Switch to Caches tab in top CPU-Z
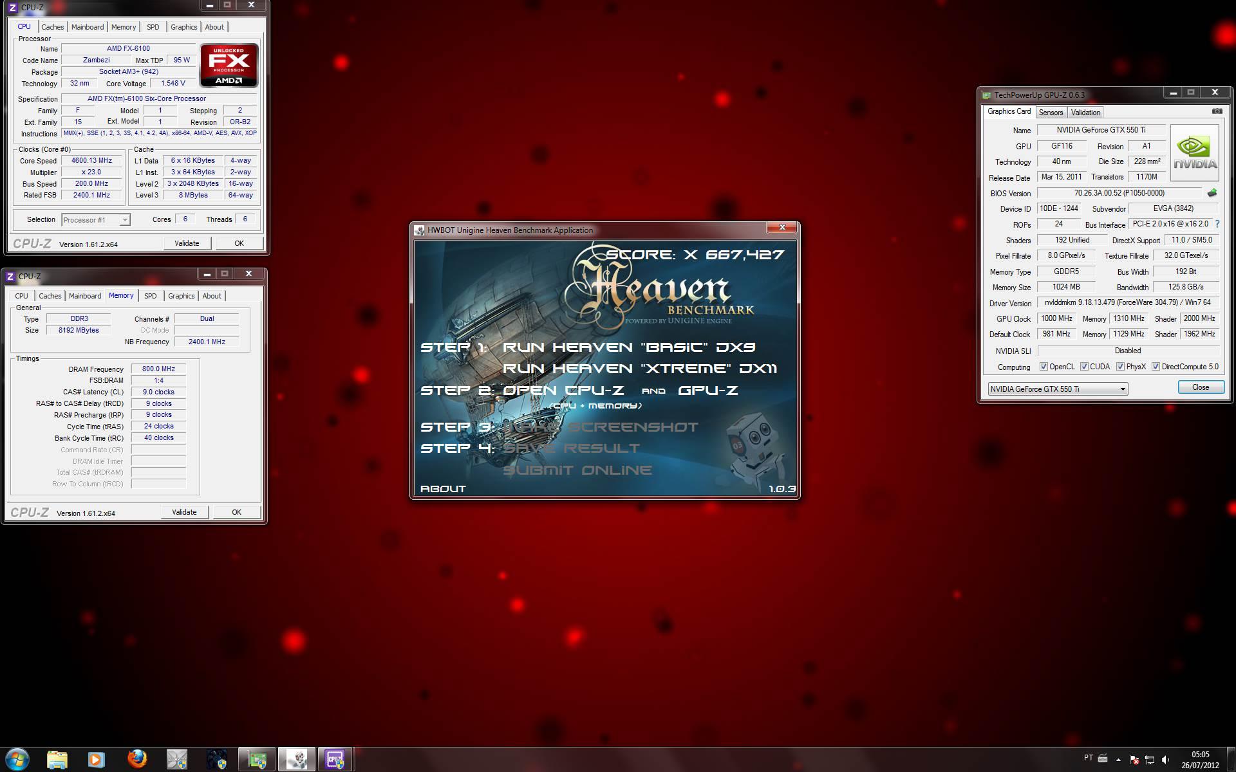This screenshot has height=772, width=1236. point(53,27)
